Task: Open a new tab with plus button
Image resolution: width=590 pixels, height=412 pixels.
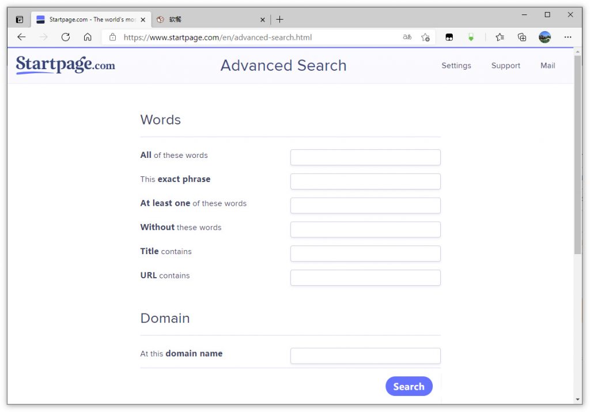Action: point(279,19)
